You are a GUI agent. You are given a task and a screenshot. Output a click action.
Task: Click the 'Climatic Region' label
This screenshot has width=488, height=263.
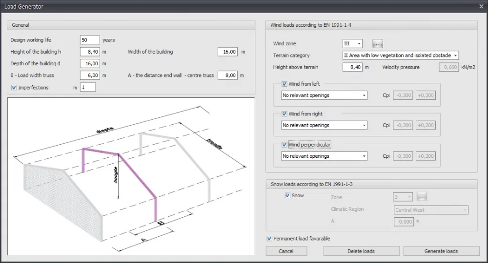tap(347, 209)
